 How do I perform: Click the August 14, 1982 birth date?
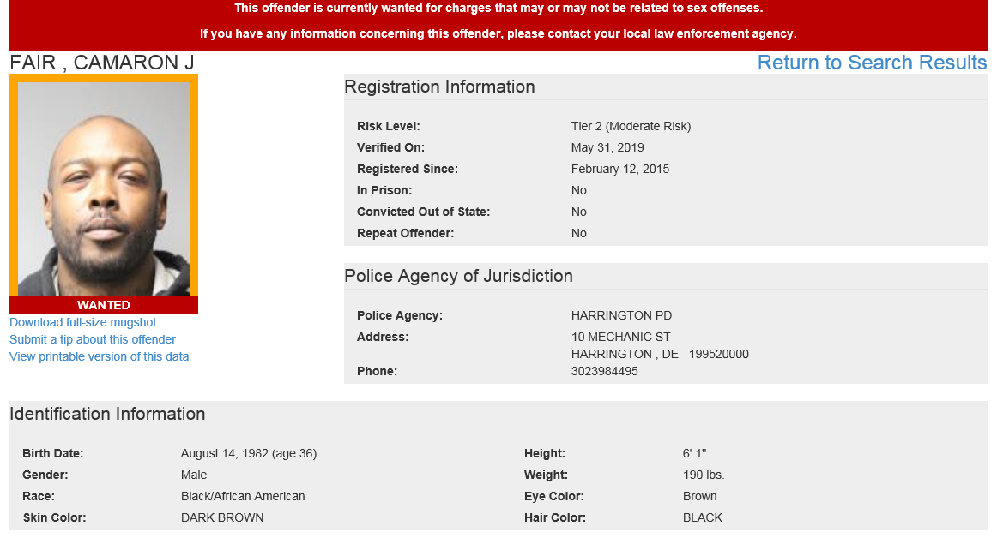(x=249, y=454)
